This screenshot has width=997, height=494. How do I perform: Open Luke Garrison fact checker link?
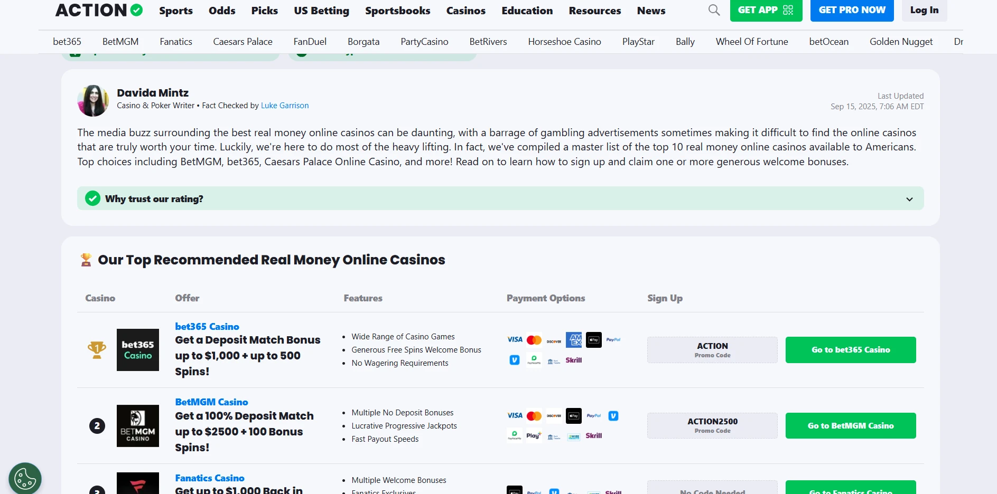tap(285, 106)
